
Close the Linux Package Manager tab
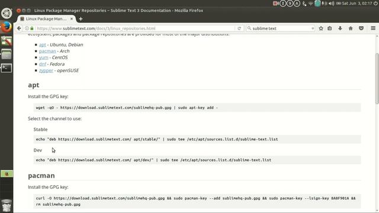[72, 18]
